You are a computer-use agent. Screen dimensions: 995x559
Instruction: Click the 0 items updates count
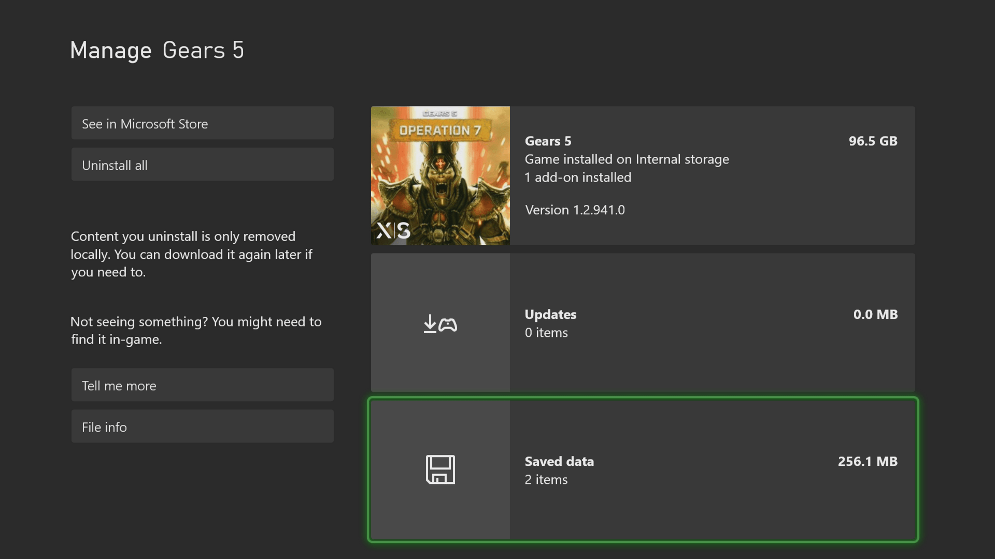click(546, 332)
